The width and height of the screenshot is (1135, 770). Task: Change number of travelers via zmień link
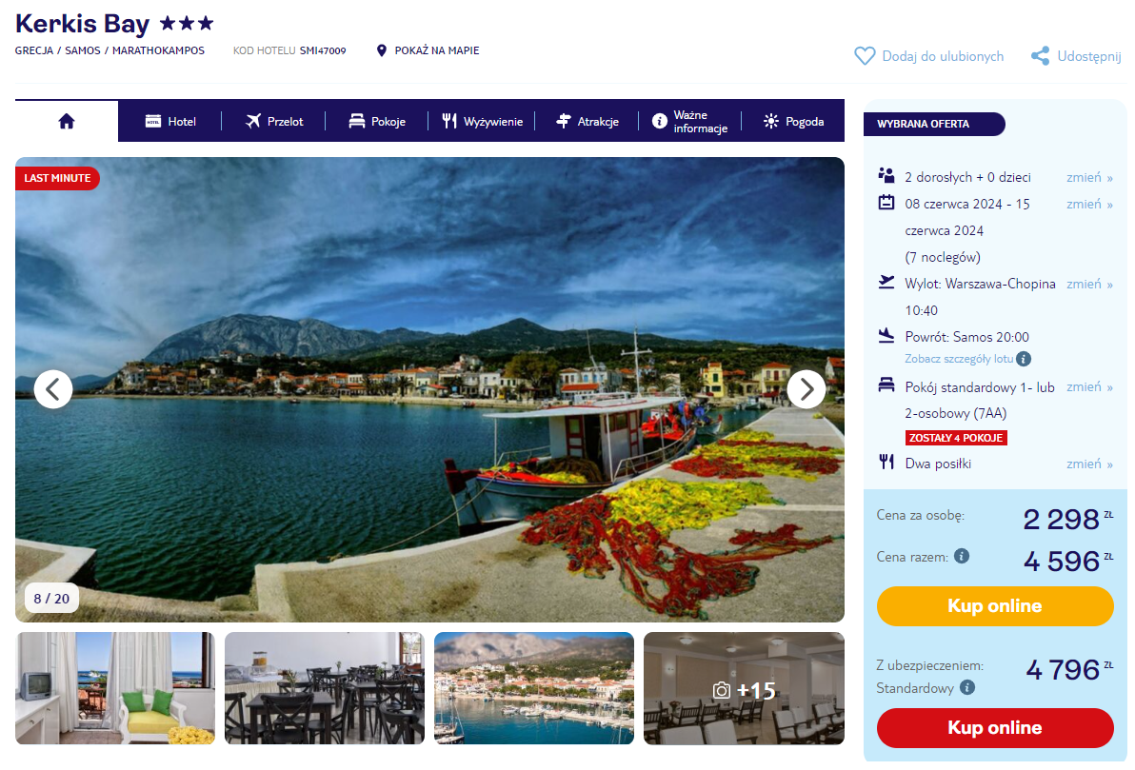tap(1089, 177)
